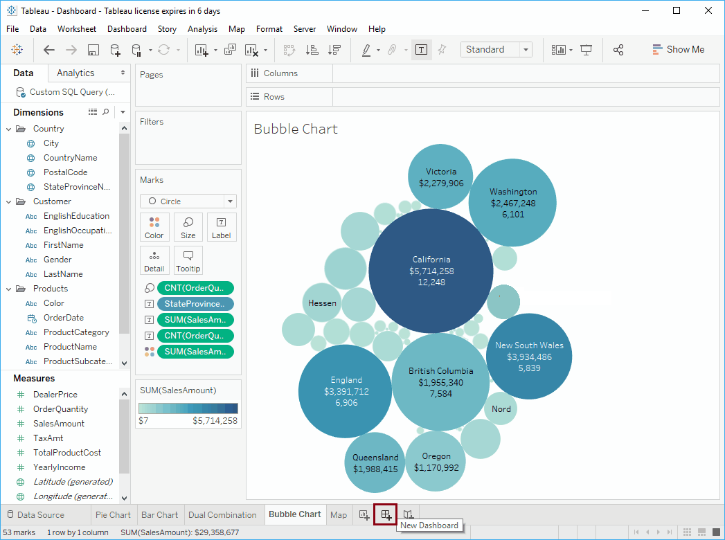Click the SUM(SalesAmount) color legend gradient

188,408
